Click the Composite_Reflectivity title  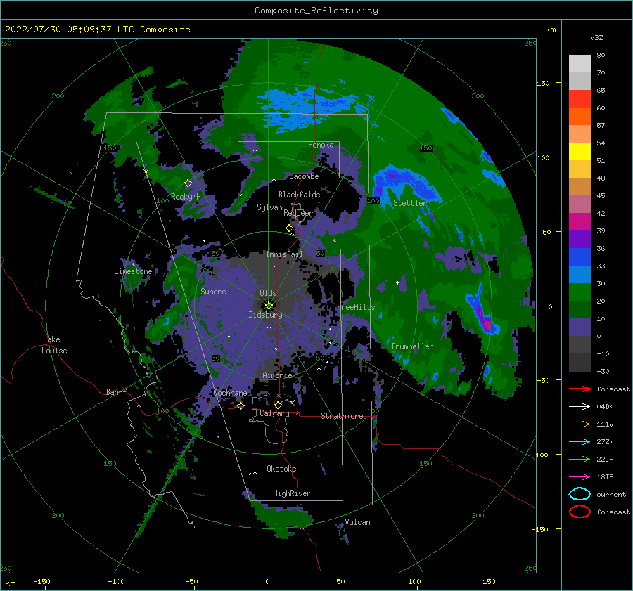(316, 11)
